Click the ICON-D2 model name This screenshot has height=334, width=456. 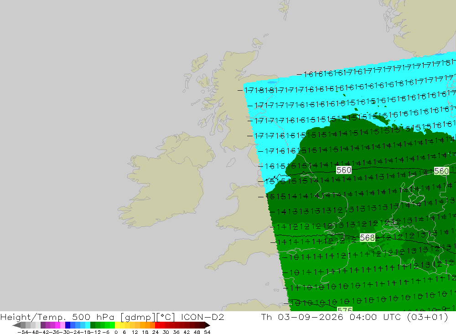point(202,317)
